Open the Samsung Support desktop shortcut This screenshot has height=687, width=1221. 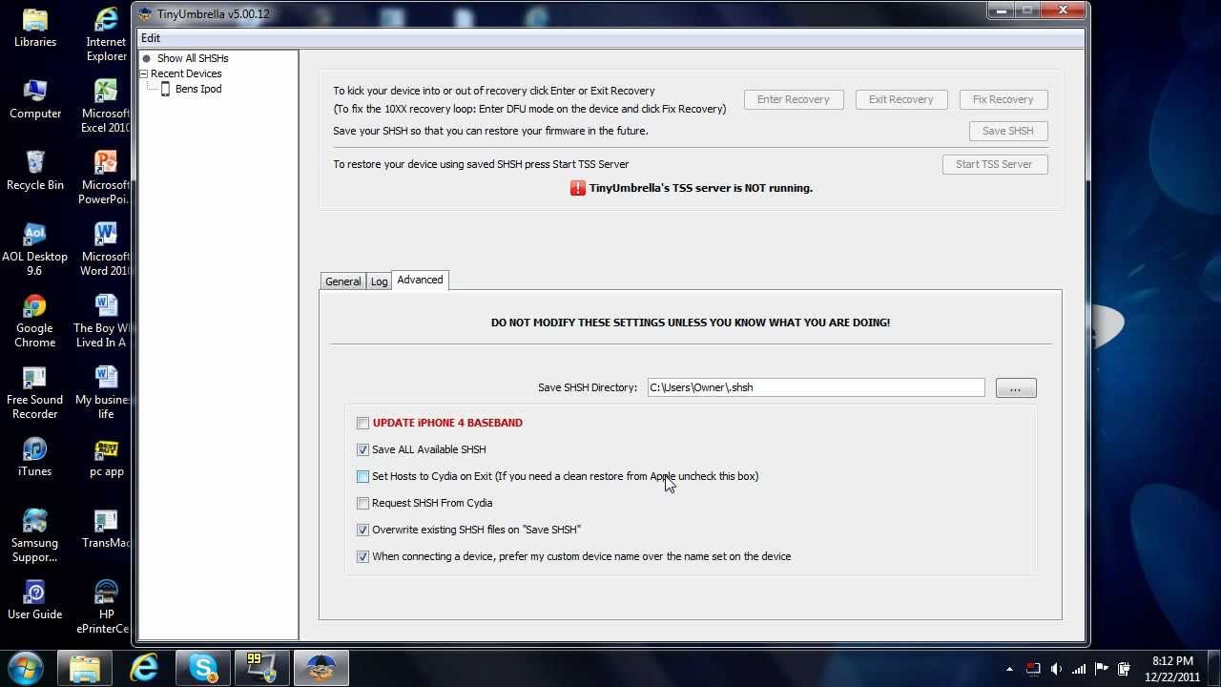point(35,536)
